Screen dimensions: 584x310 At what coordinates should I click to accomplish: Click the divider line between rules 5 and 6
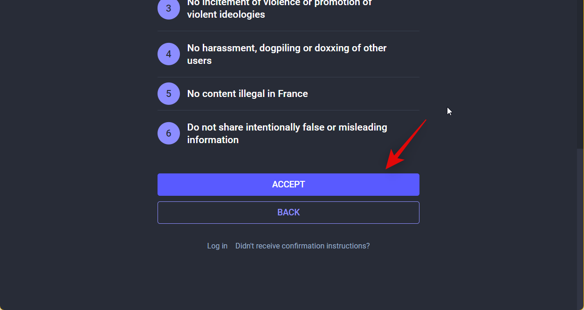coord(288,110)
